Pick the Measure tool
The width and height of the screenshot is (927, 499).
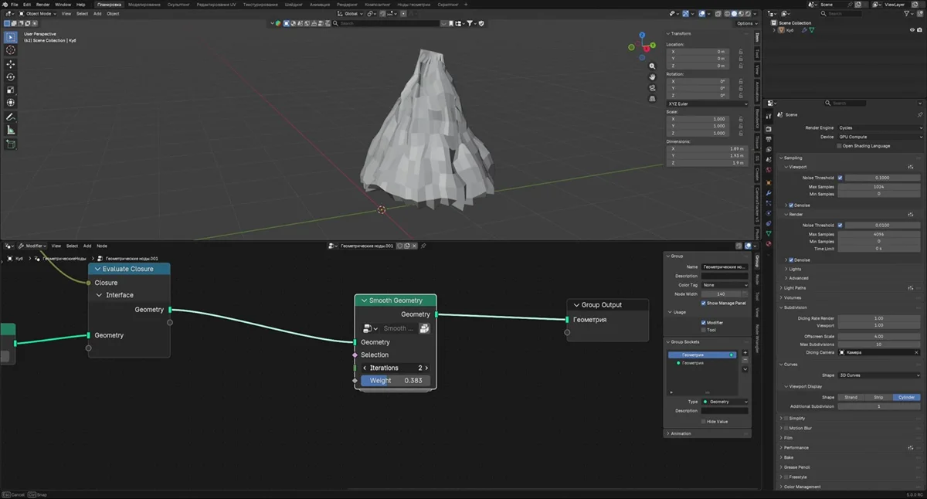(11, 130)
